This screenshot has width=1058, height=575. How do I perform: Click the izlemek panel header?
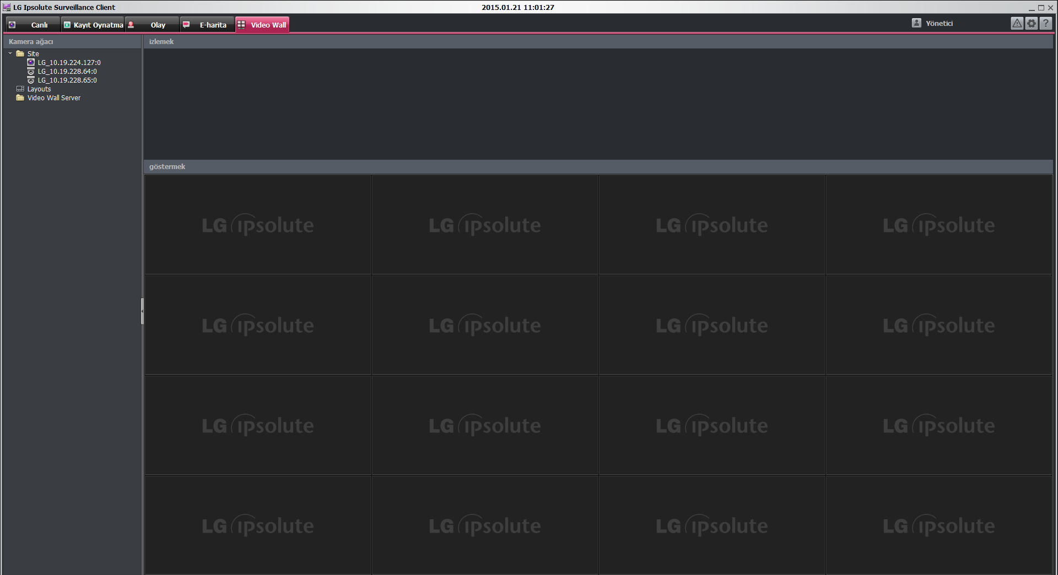(598, 42)
